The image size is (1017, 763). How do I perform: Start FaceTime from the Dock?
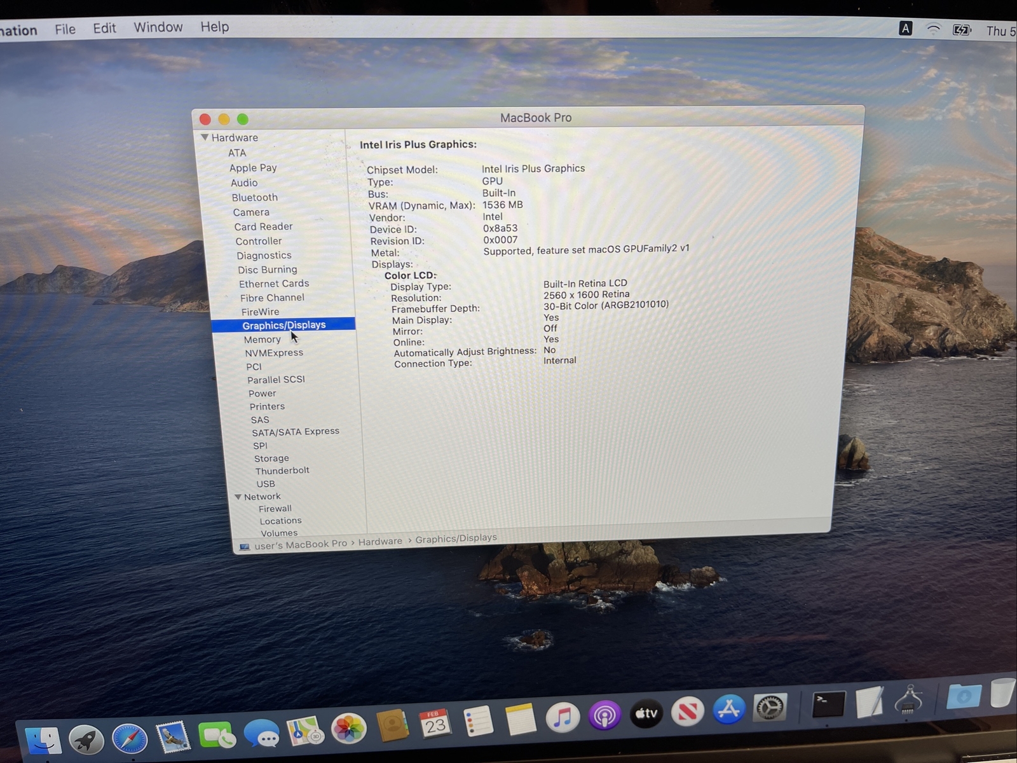217,736
